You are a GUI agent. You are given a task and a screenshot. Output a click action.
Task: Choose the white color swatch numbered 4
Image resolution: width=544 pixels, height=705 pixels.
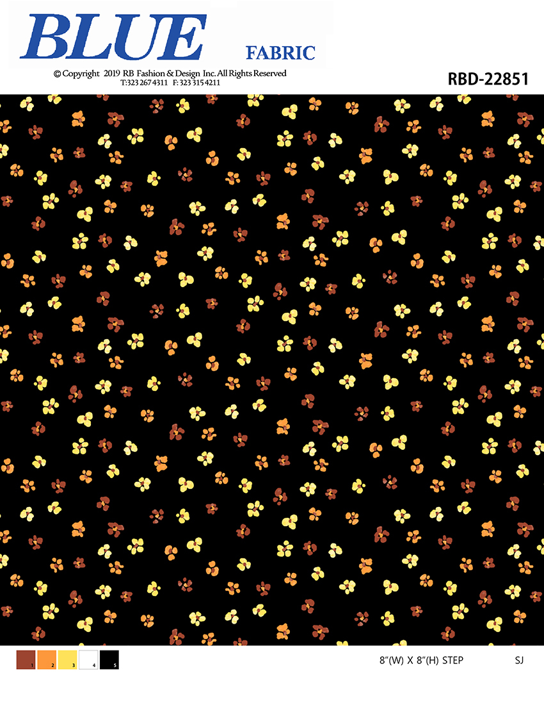pos(88,659)
